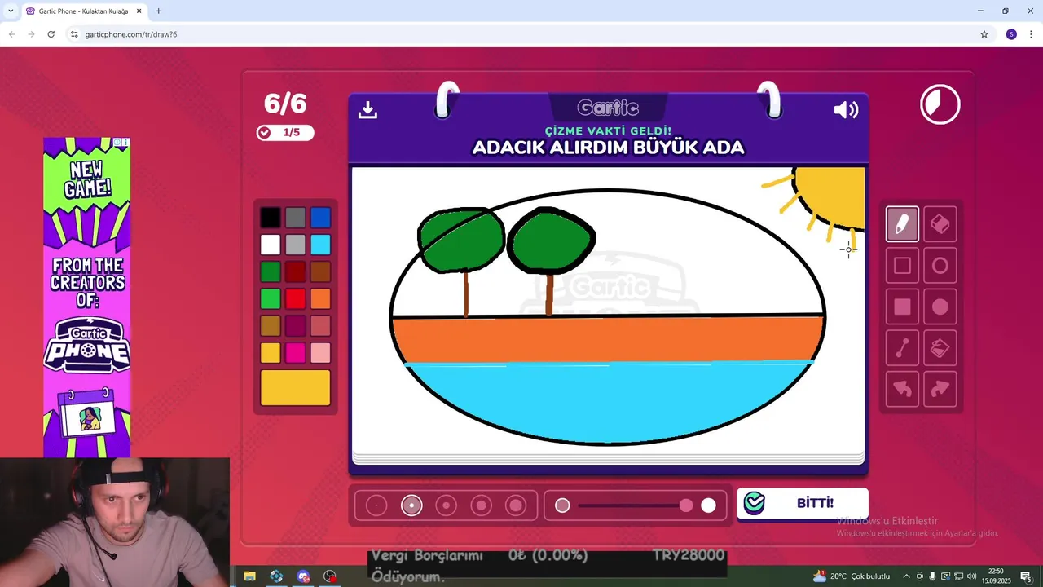Pick the bright red color swatch

(295, 298)
